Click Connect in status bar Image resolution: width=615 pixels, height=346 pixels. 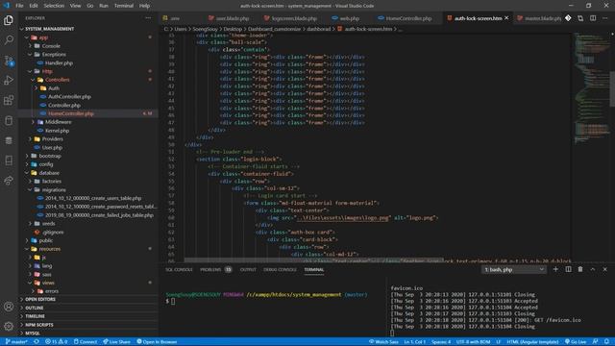coord(86,342)
